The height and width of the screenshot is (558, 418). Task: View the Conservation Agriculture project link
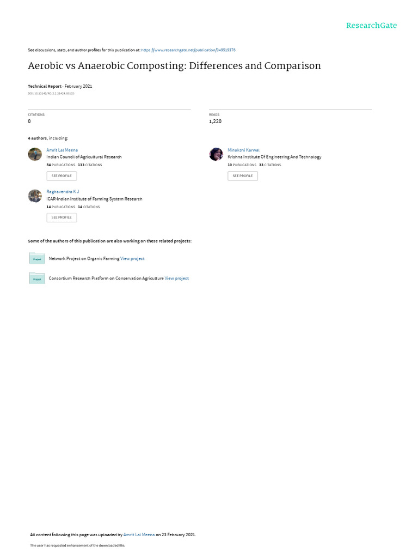click(177, 278)
